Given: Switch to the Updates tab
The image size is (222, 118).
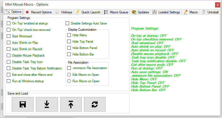Looking at the screenshot, I should pyautogui.click(x=140, y=12).
